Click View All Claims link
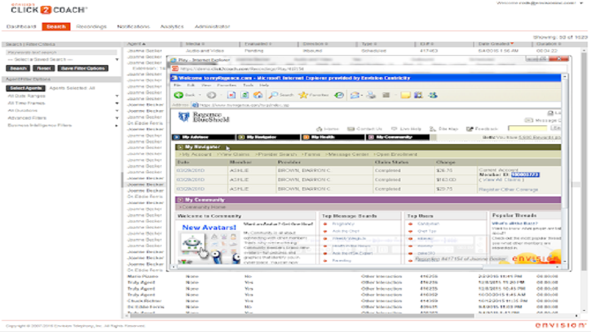 coord(501,180)
